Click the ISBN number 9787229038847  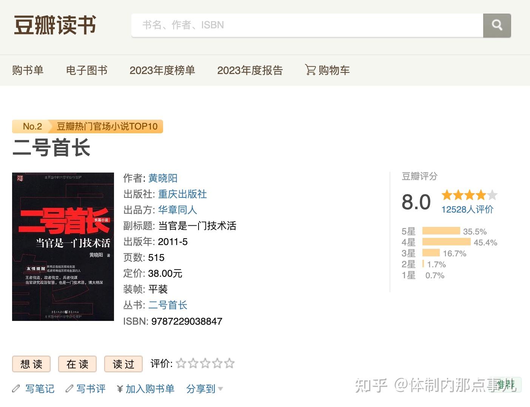pos(187,321)
